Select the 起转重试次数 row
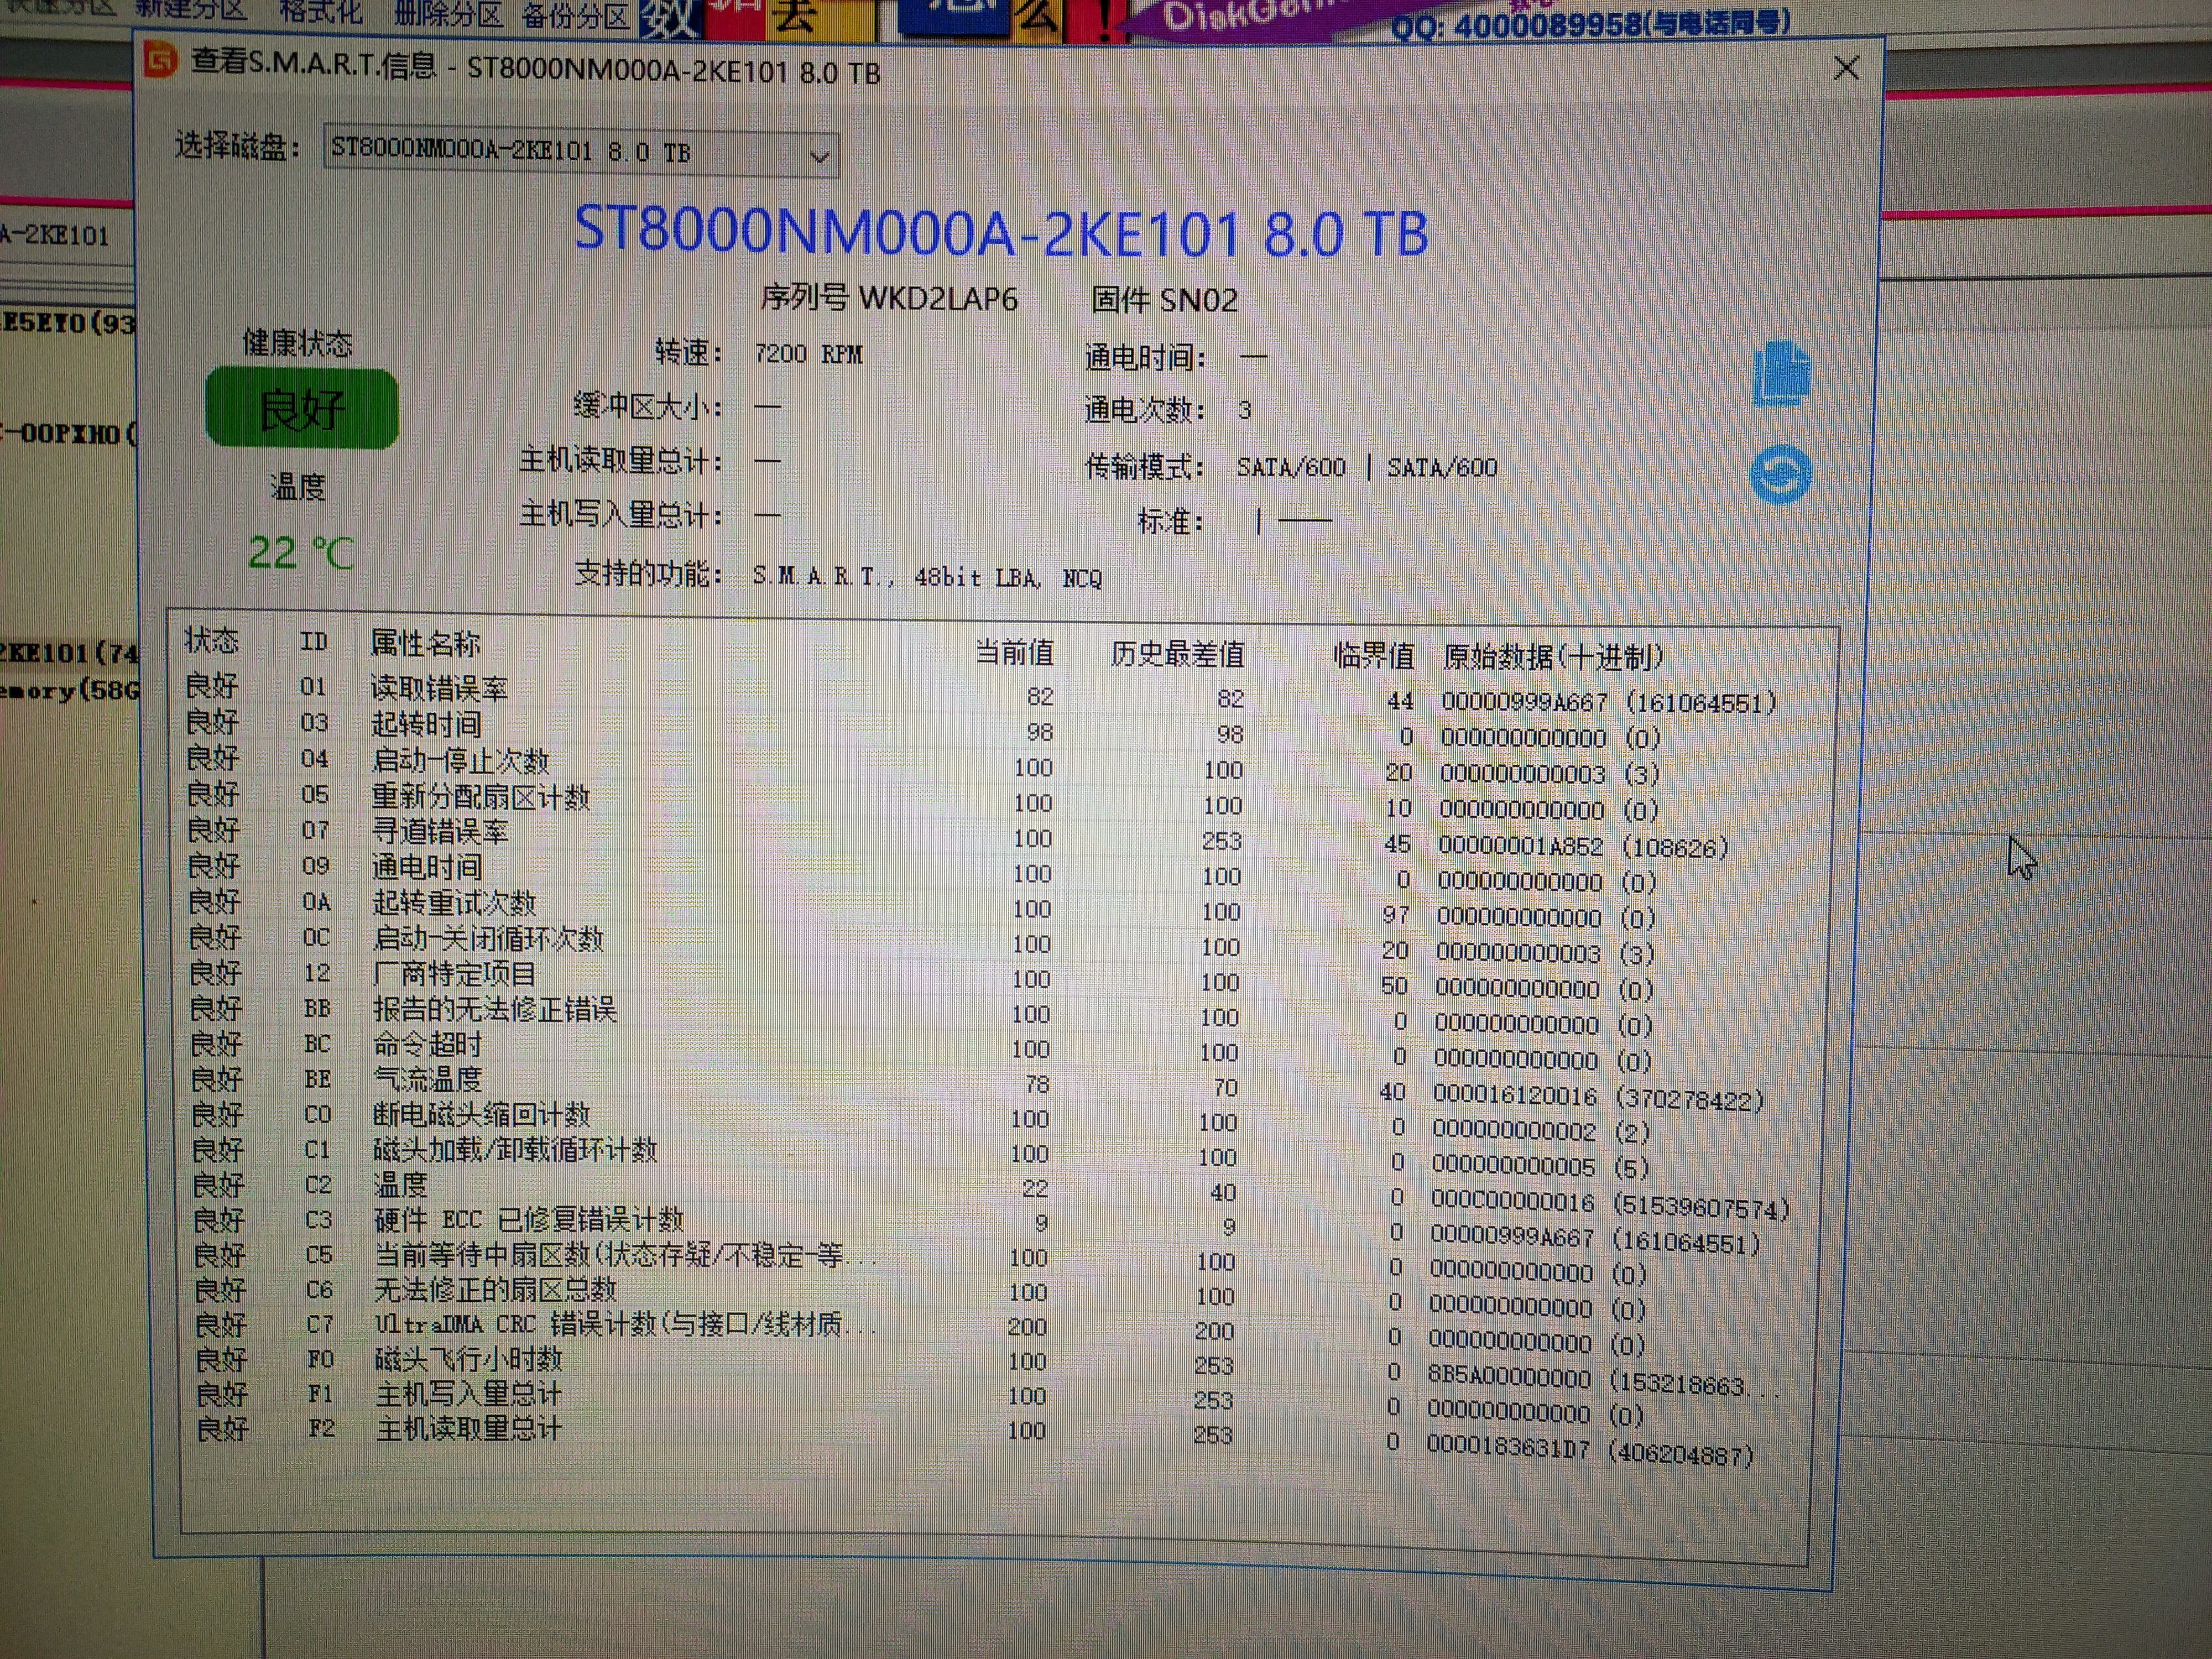The height and width of the screenshot is (1659, 2212). 982,909
